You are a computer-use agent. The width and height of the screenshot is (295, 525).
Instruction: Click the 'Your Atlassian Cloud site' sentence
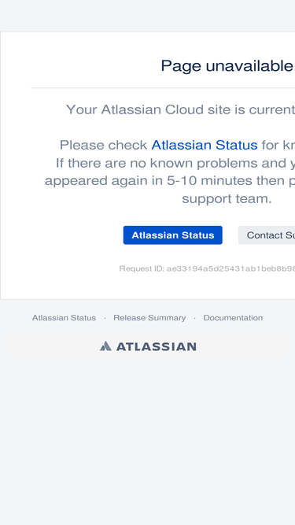point(180,110)
